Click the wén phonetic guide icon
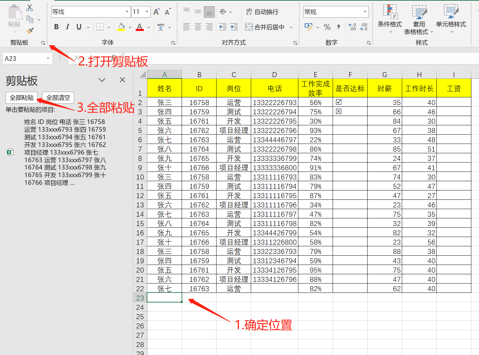Image resolution: width=479 pixels, height=355 pixels. (161, 27)
